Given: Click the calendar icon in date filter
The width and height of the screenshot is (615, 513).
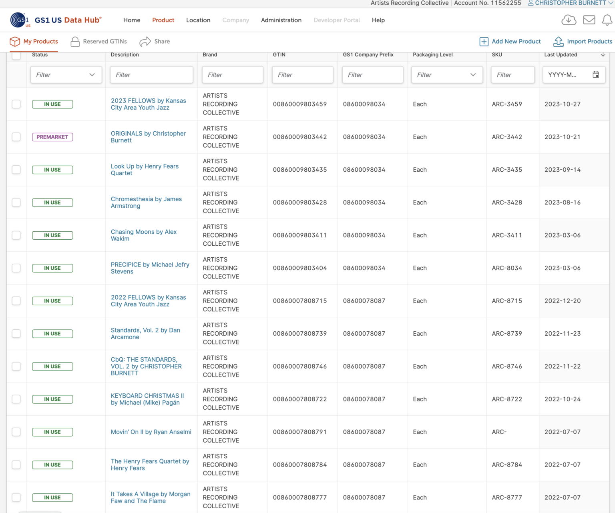Looking at the screenshot, I should [596, 75].
